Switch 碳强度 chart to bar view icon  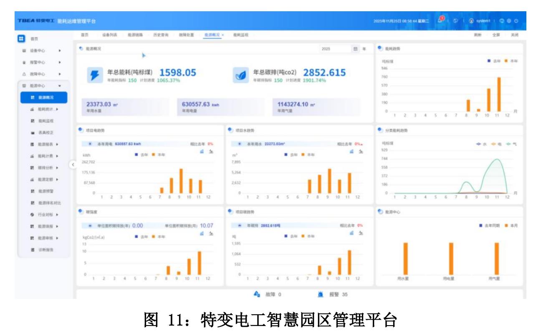202,233
